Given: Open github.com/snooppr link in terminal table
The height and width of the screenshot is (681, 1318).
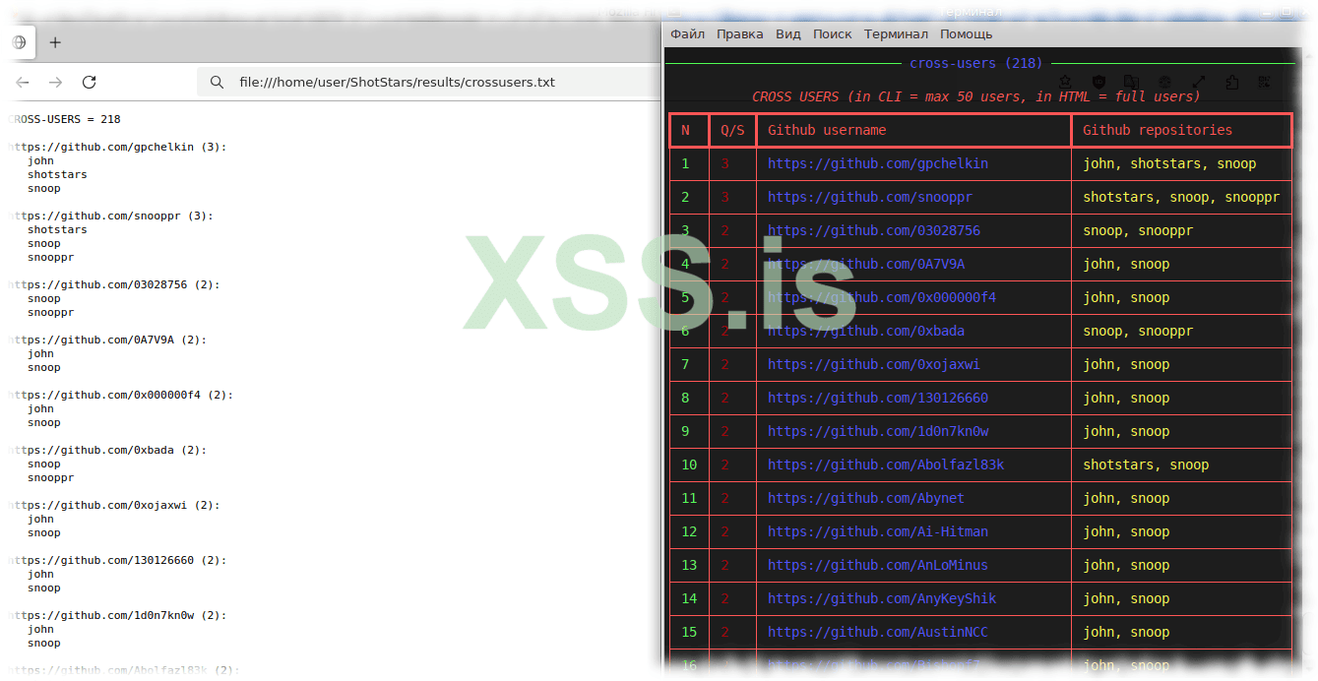Looking at the screenshot, I should coord(870,197).
